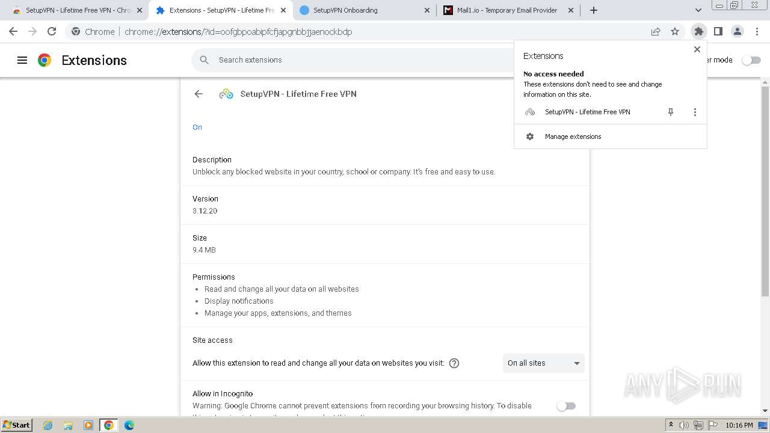Click the 'Allow in Incognito' label
This screenshot has width=770, height=433.
coord(223,394)
